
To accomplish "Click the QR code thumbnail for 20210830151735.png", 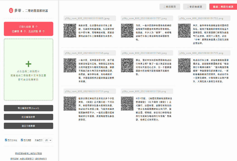I will pyautogui.click(x=184, y=65).
